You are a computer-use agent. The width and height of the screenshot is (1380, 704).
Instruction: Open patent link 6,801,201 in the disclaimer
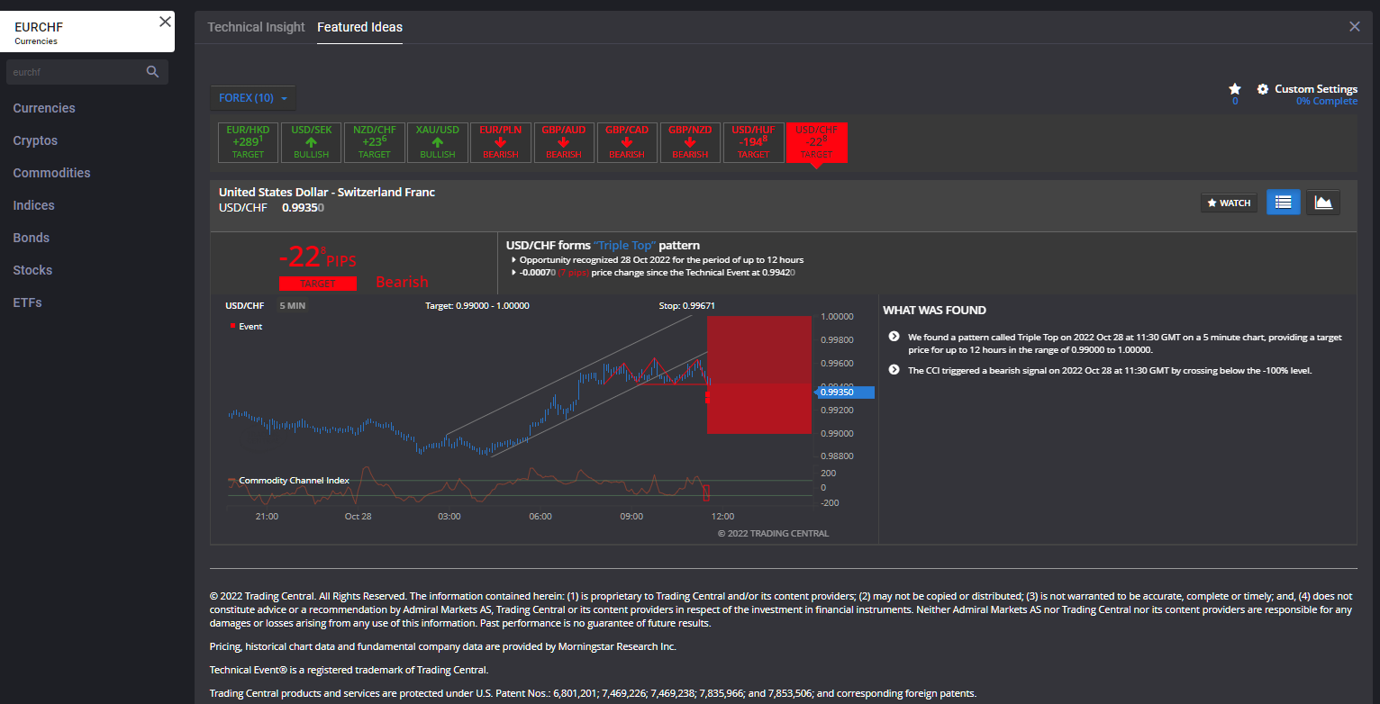click(x=575, y=693)
